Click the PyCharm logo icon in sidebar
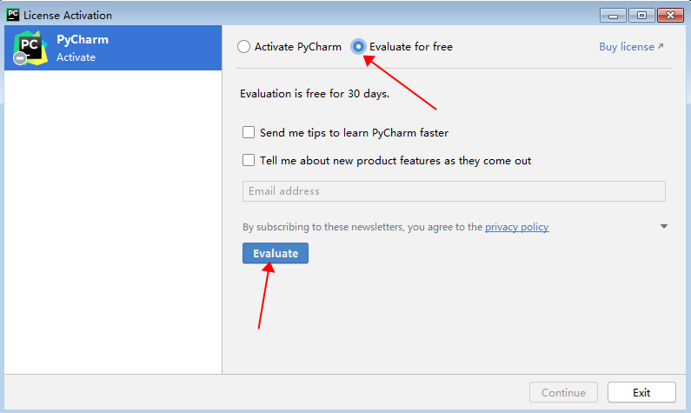This screenshot has width=691, height=413. click(x=30, y=48)
